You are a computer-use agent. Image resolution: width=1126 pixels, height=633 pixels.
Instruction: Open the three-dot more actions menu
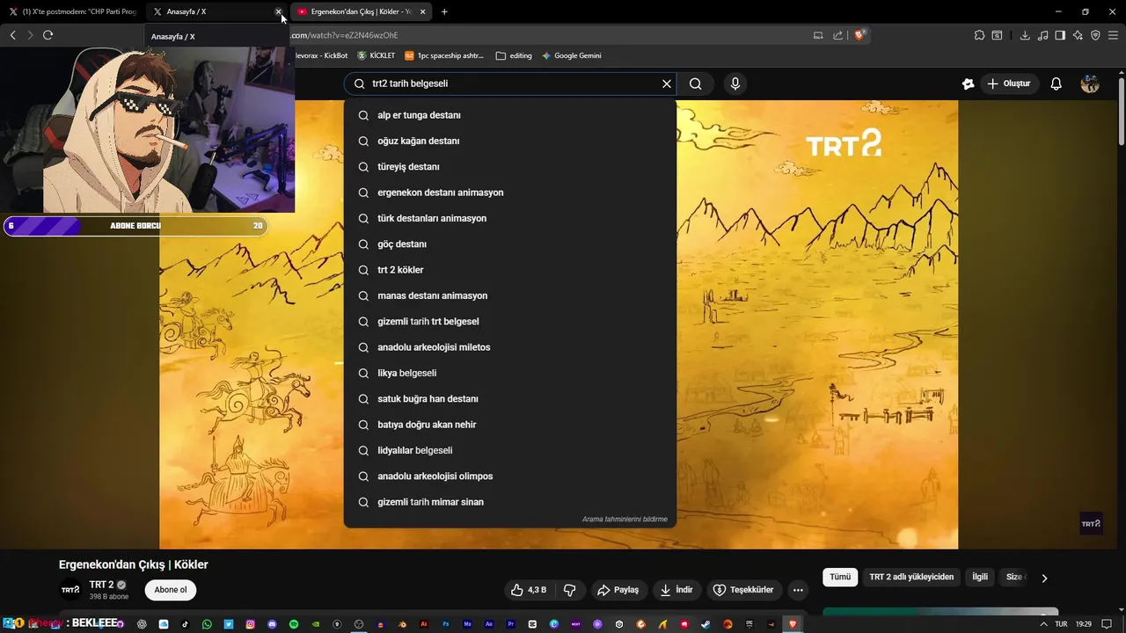click(798, 590)
